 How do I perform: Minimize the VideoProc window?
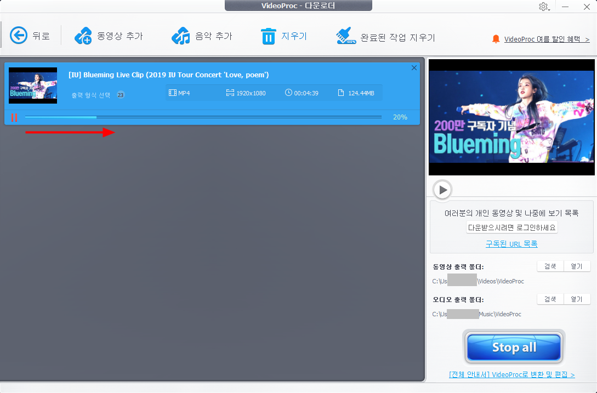[565, 7]
